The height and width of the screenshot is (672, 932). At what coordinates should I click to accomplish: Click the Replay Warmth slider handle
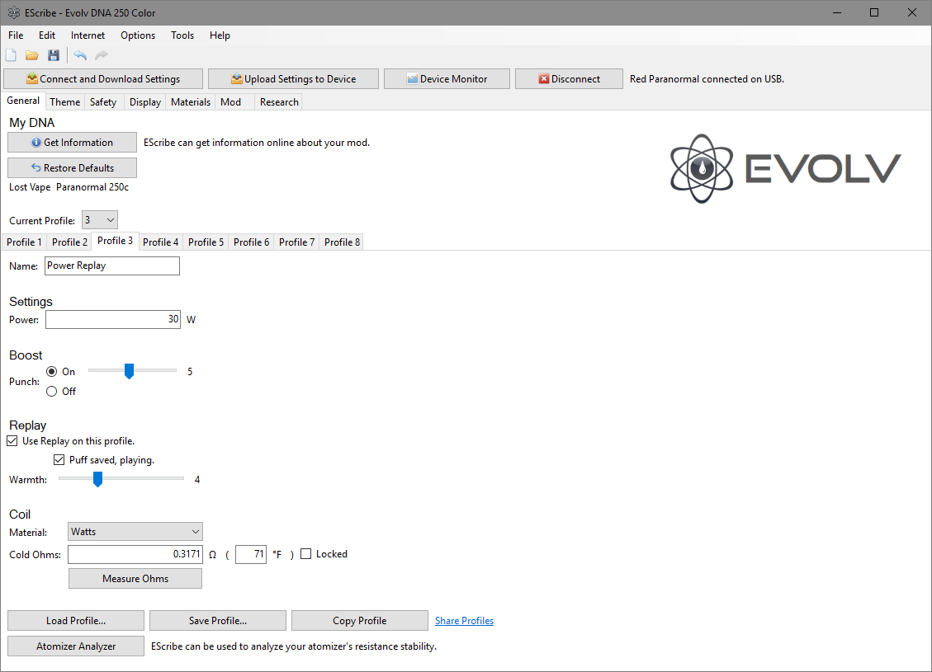click(x=97, y=479)
